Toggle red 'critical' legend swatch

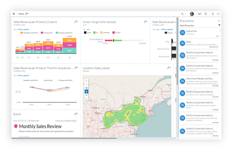113,33
